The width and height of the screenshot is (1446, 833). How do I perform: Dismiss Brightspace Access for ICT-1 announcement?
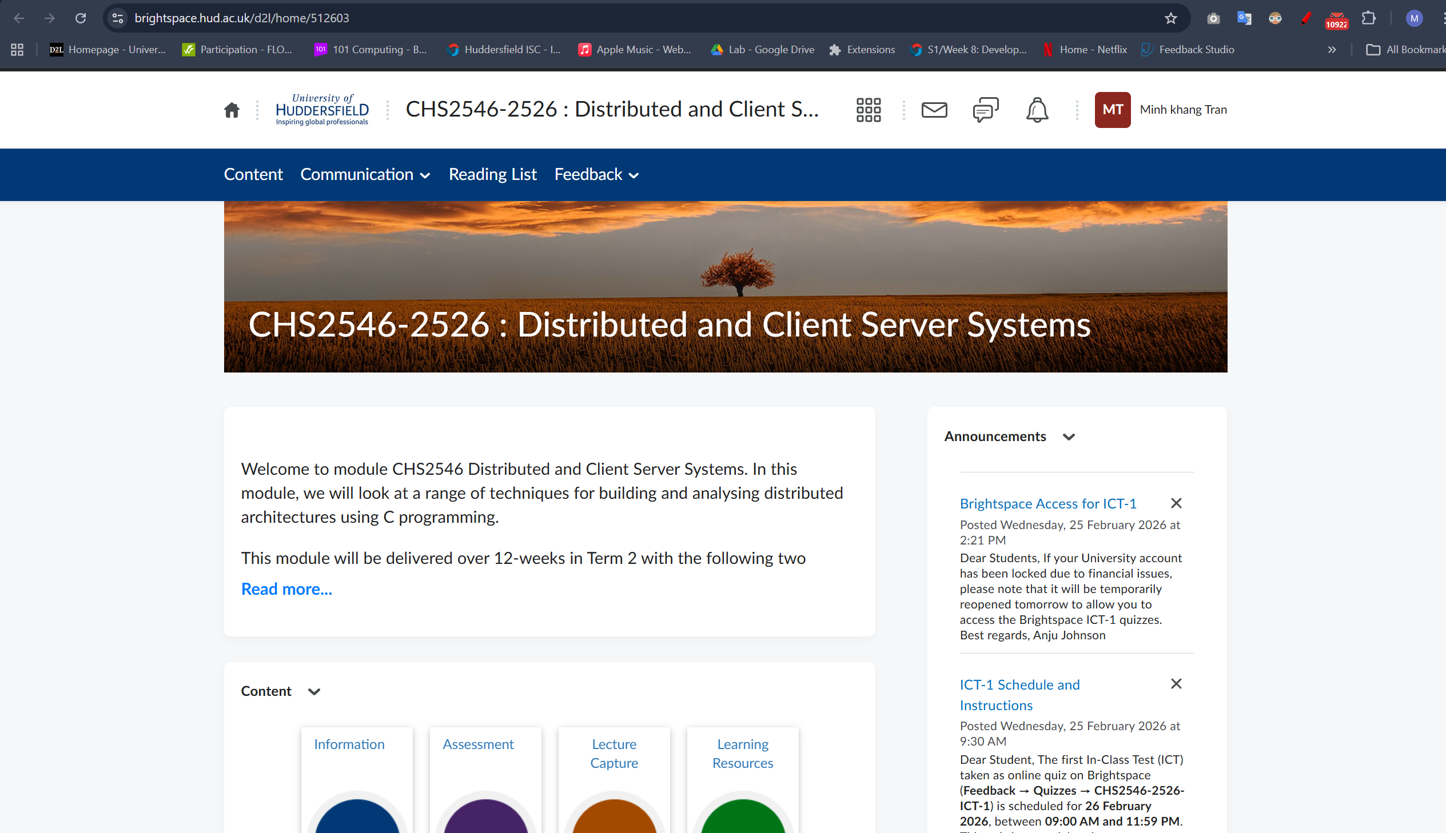1176,503
